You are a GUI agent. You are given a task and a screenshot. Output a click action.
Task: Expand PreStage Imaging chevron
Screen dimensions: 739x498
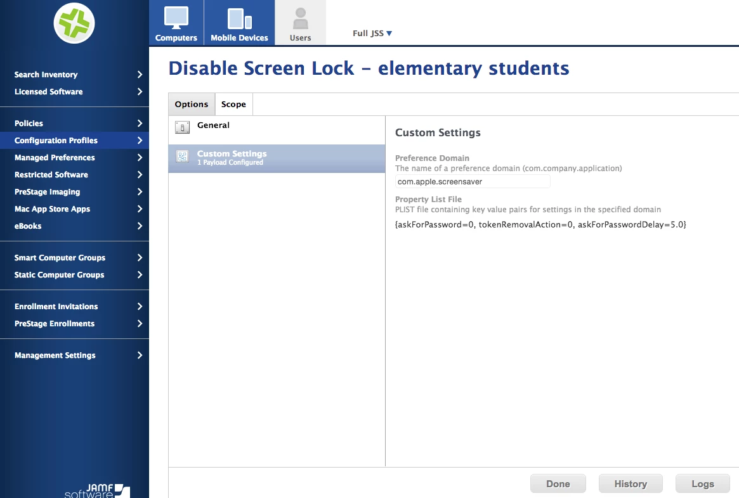(x=140, y=191)
